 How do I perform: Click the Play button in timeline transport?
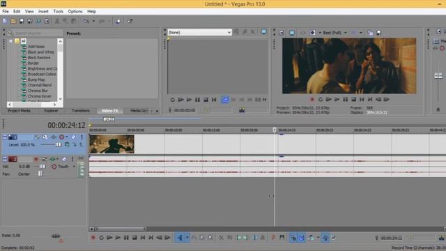click(118, 238)
